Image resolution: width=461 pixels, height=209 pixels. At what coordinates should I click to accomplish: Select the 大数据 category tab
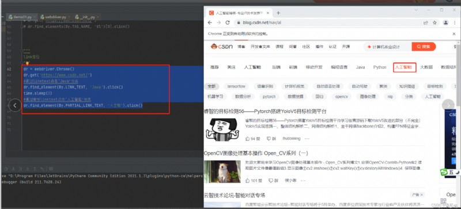click(426, 67)
